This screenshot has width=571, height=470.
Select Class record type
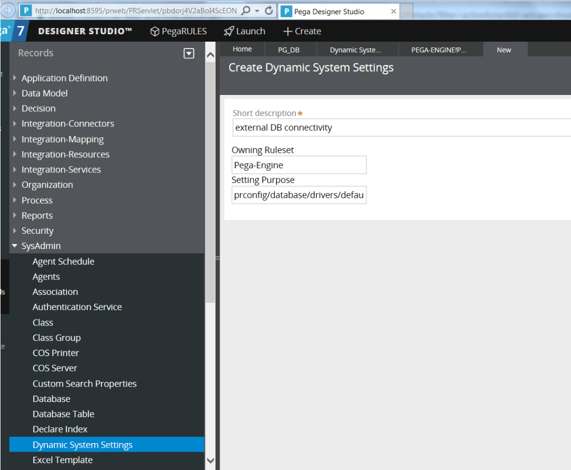coord(43,323)
